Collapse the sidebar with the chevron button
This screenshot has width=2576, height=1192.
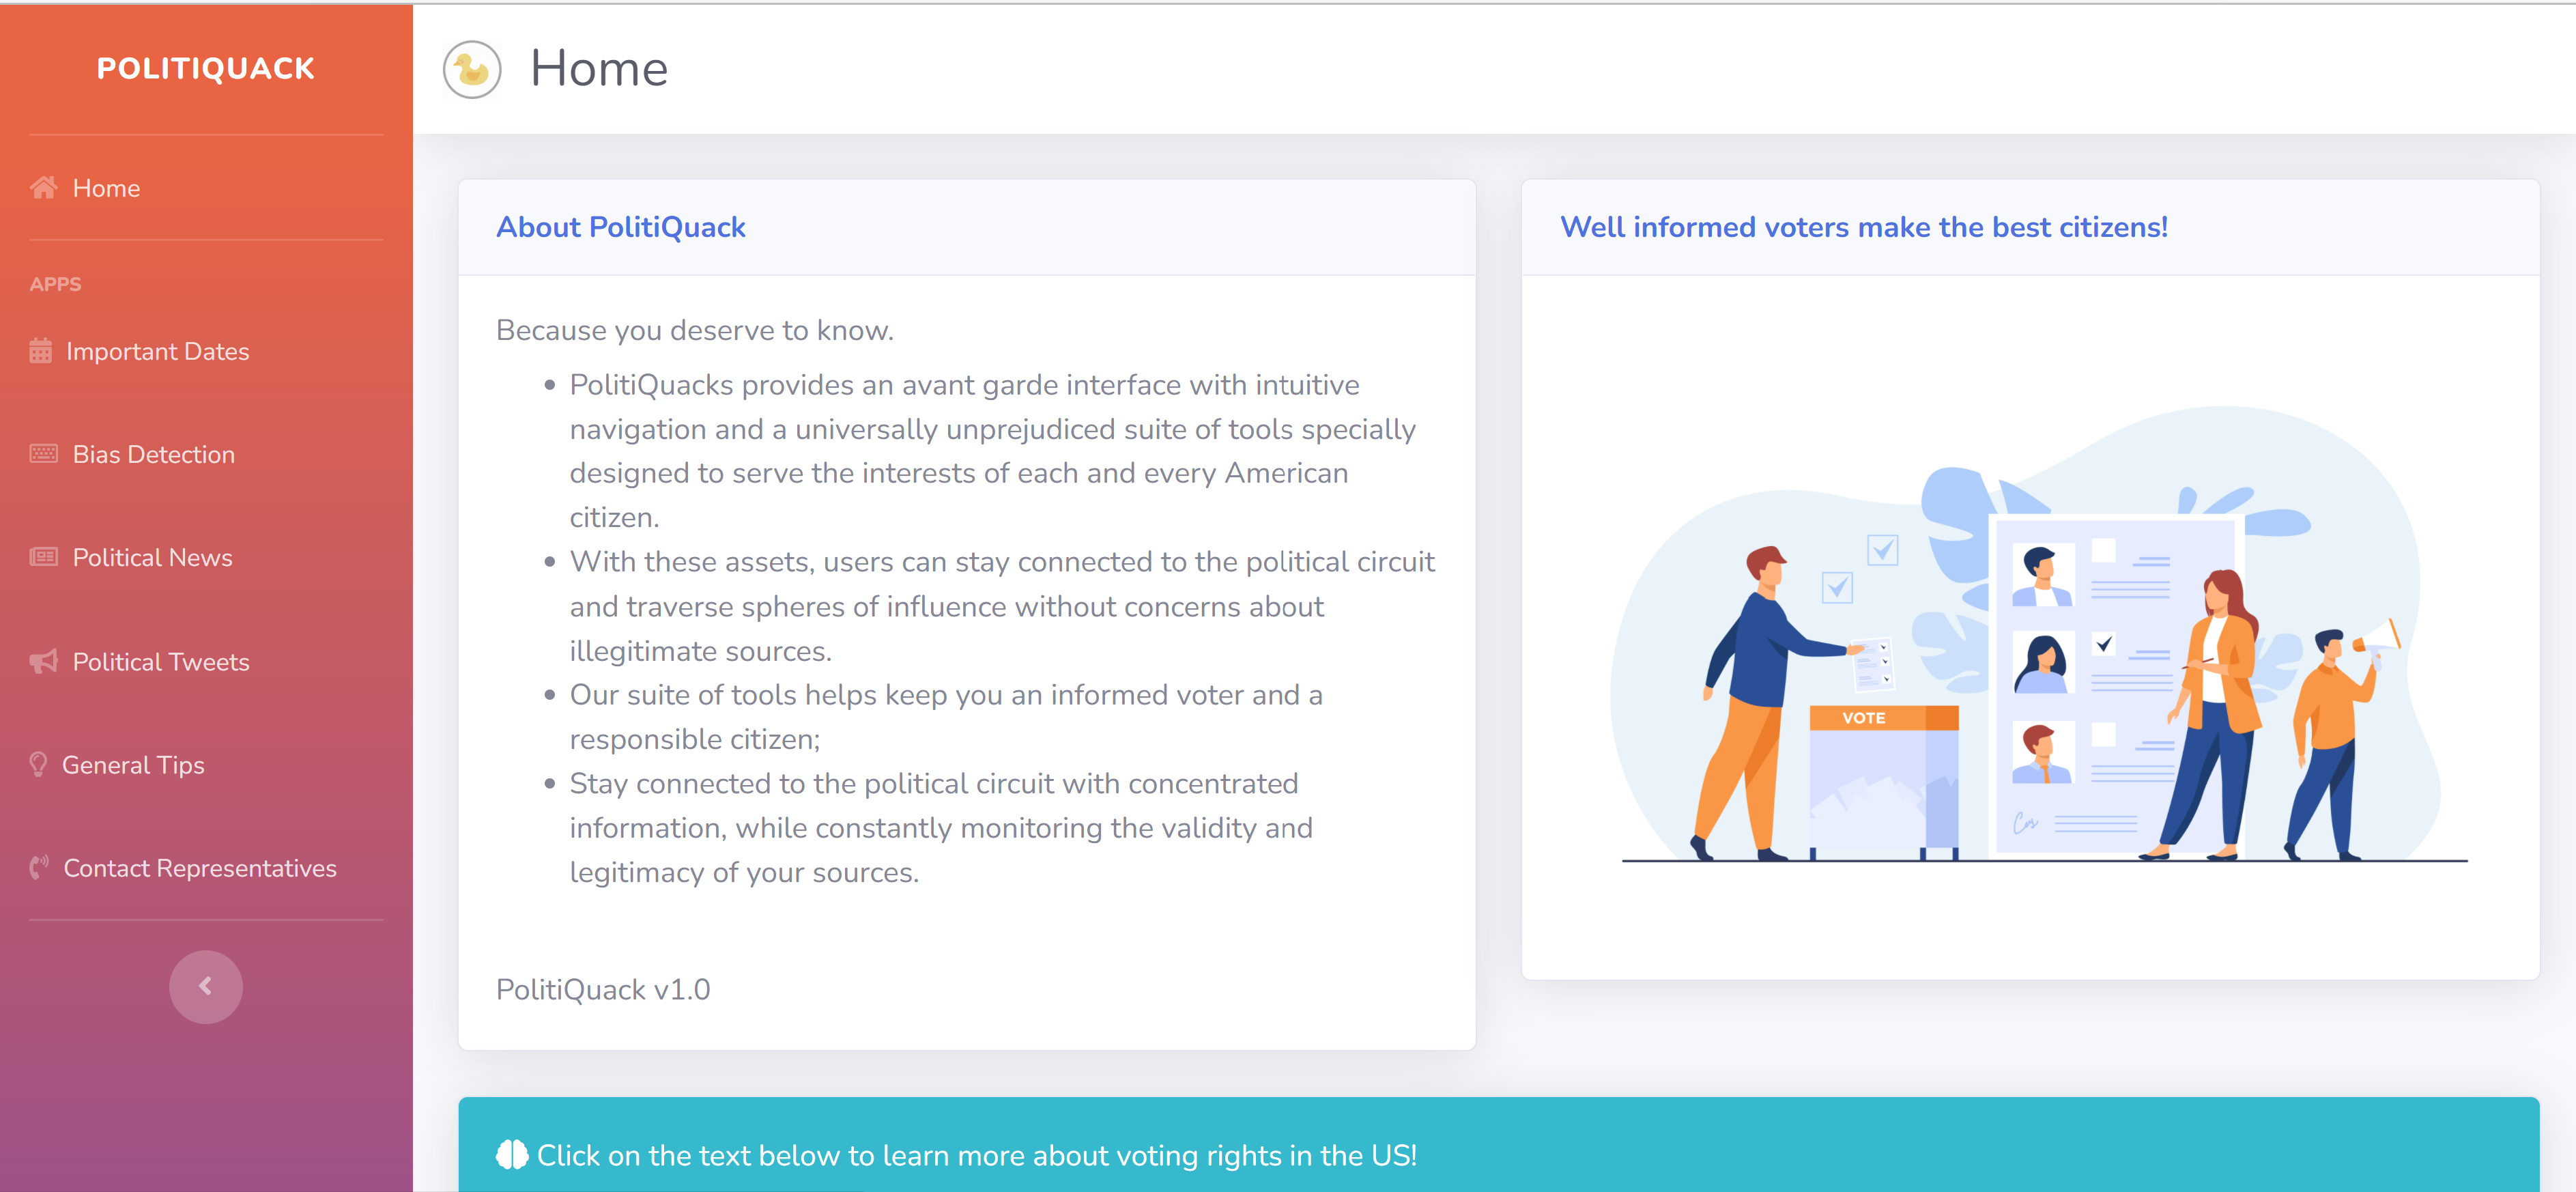click(x=206, y=987)
